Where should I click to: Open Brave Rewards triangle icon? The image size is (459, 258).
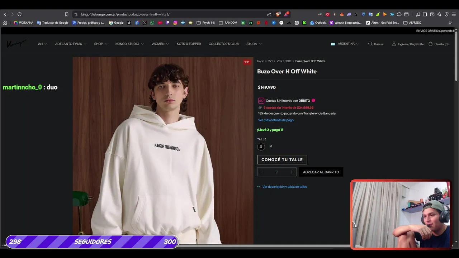tap(286, 14)
